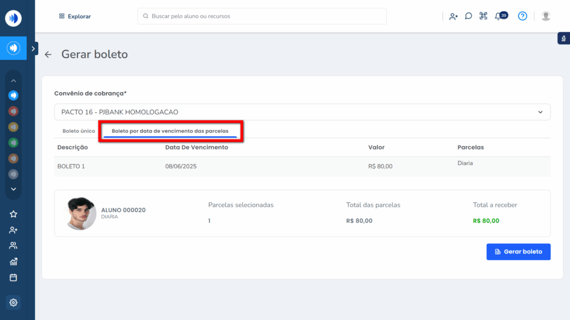Expand the sidebar with the chevron handle
This screenshot has height=320, width=570.
click(33, 49)
